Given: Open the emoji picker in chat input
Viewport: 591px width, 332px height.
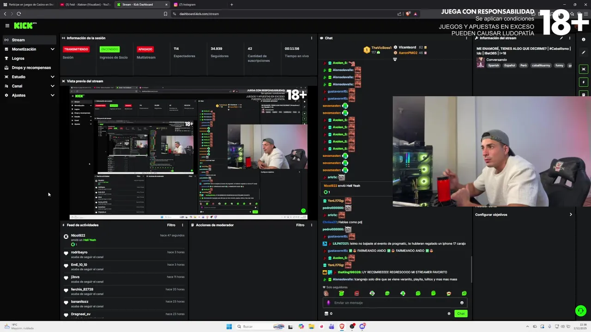Looking at the screenshot, I should click(x=462, y=303).
